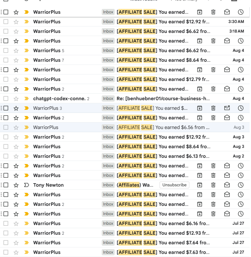The width and height of the screenshot is (251, 257).
Task: Star the $12.79 affiliate sale email
Action: click(x=16, y=80)
